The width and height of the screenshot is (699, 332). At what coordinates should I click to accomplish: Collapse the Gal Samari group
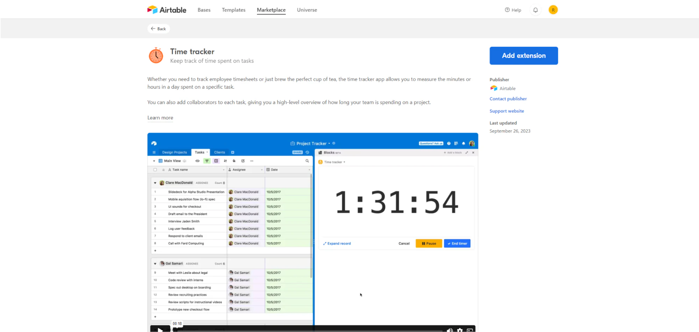pyautogui.click(x=155, y=264)
